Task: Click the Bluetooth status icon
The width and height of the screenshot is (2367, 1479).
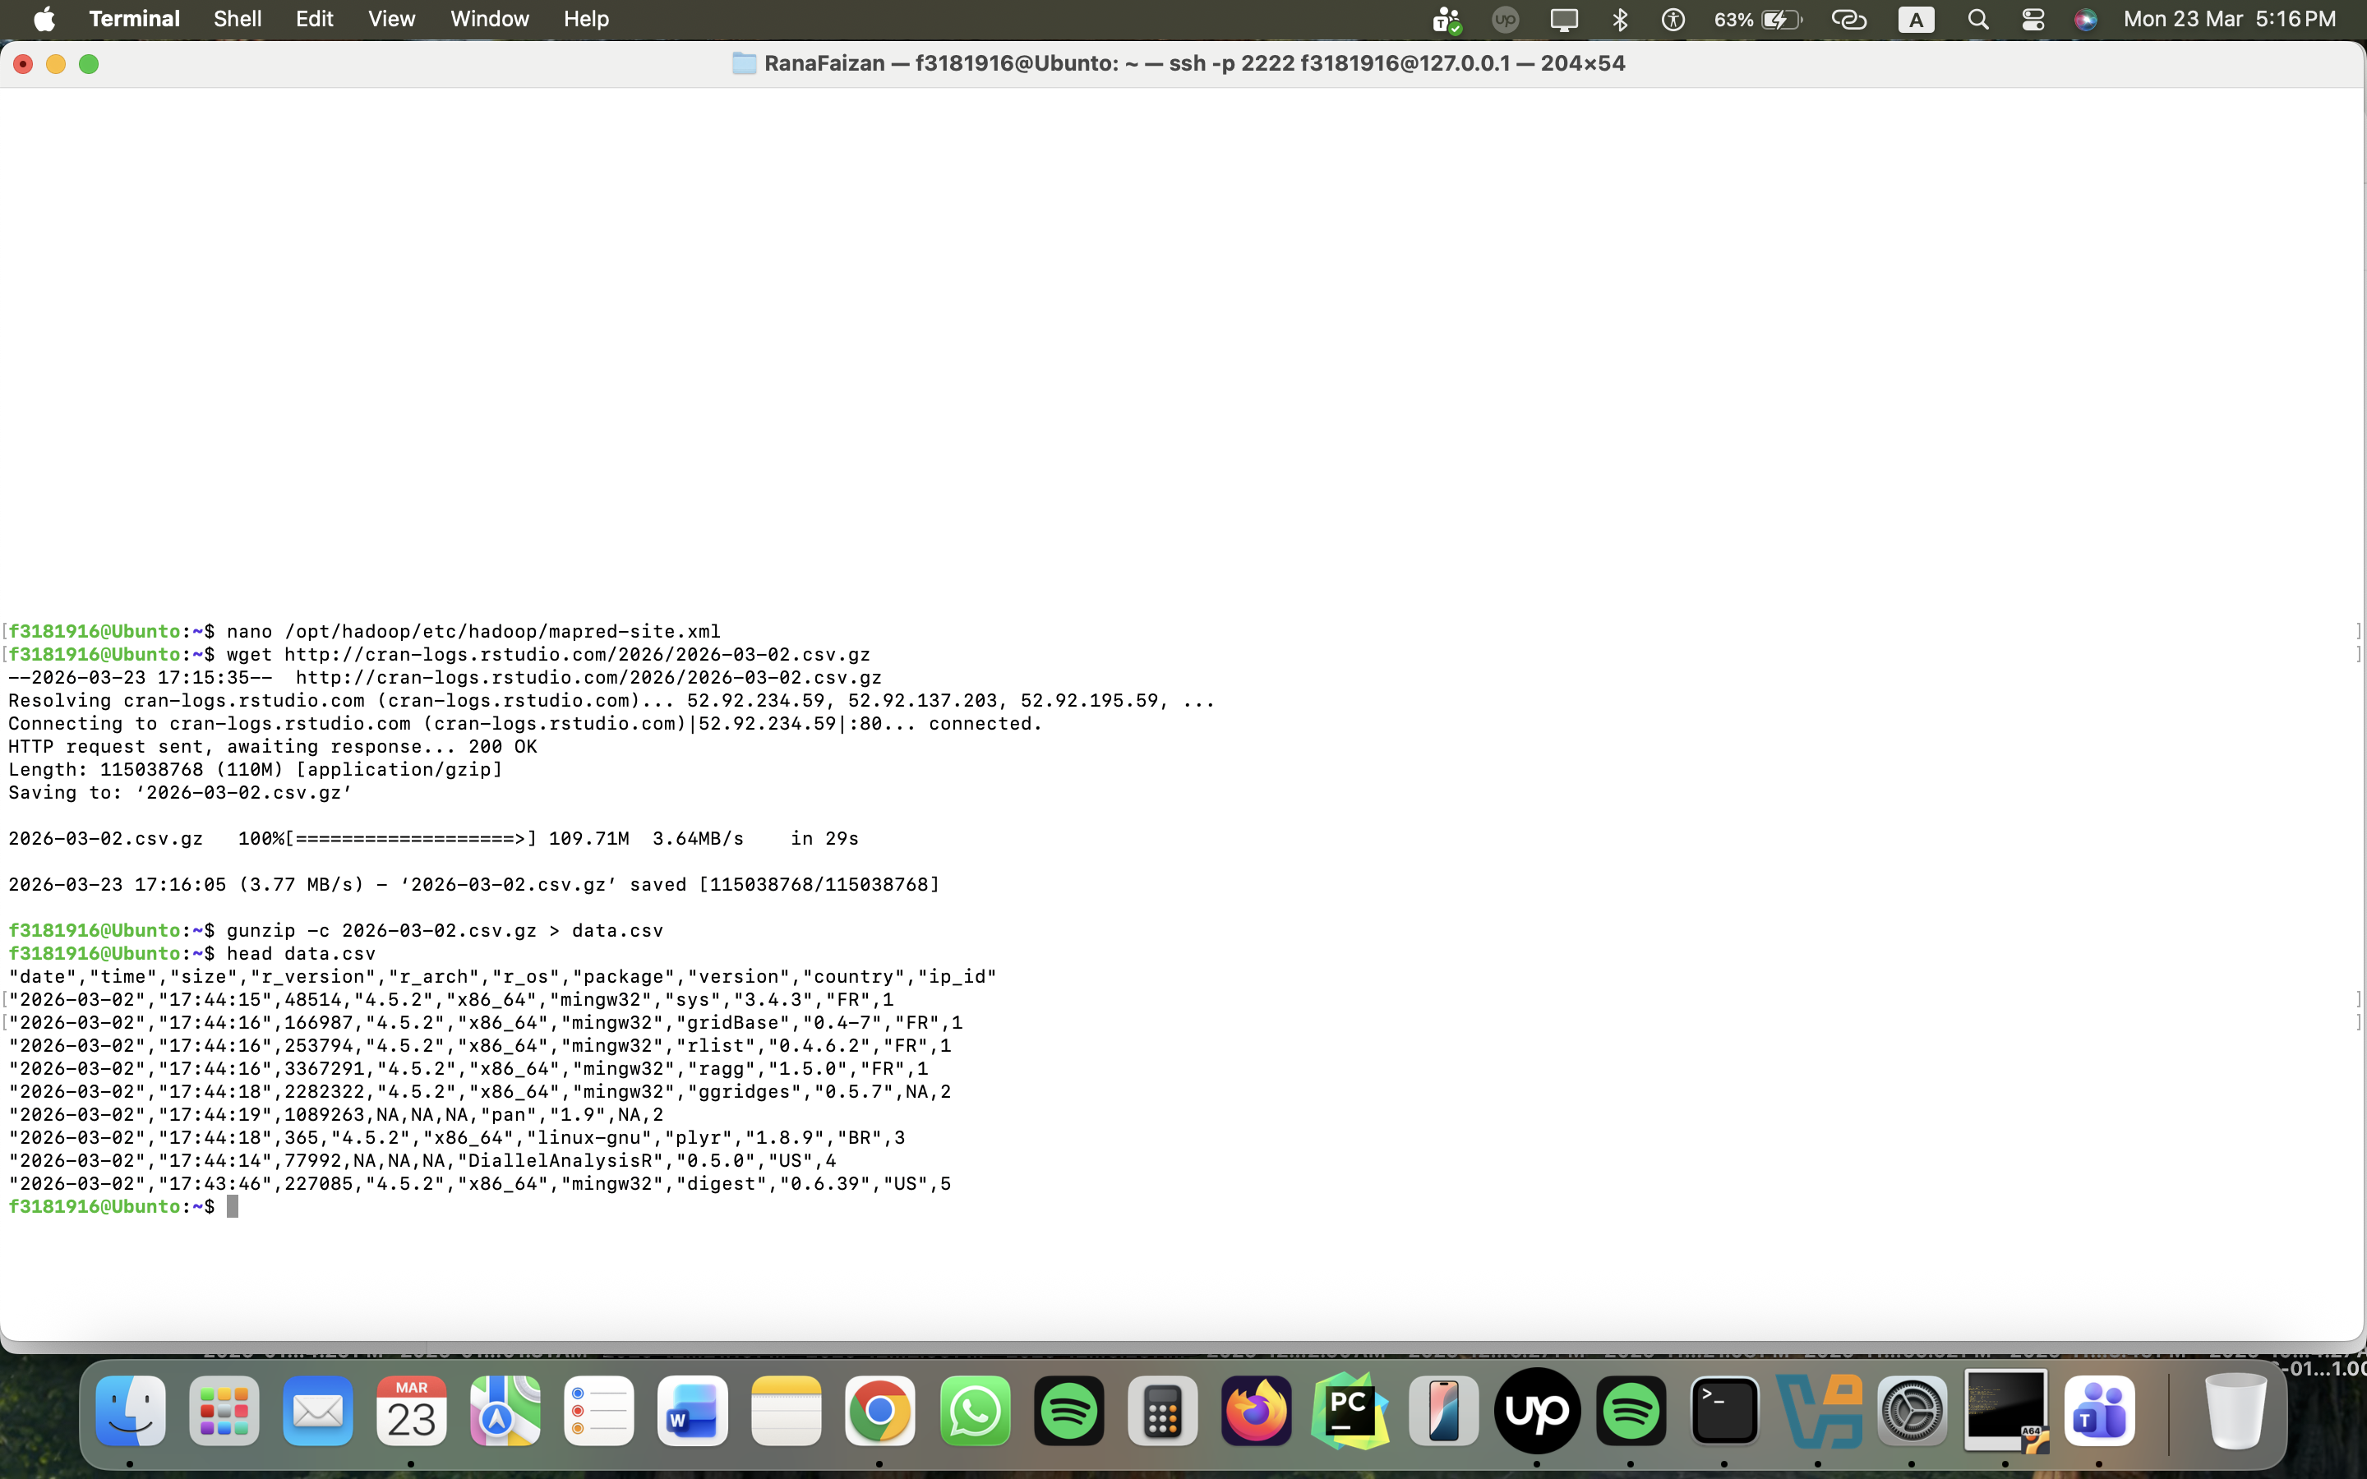Action: pos(1620,19)
